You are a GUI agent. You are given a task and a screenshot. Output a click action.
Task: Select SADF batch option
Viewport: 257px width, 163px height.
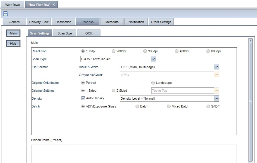click(x=208, y=107)
